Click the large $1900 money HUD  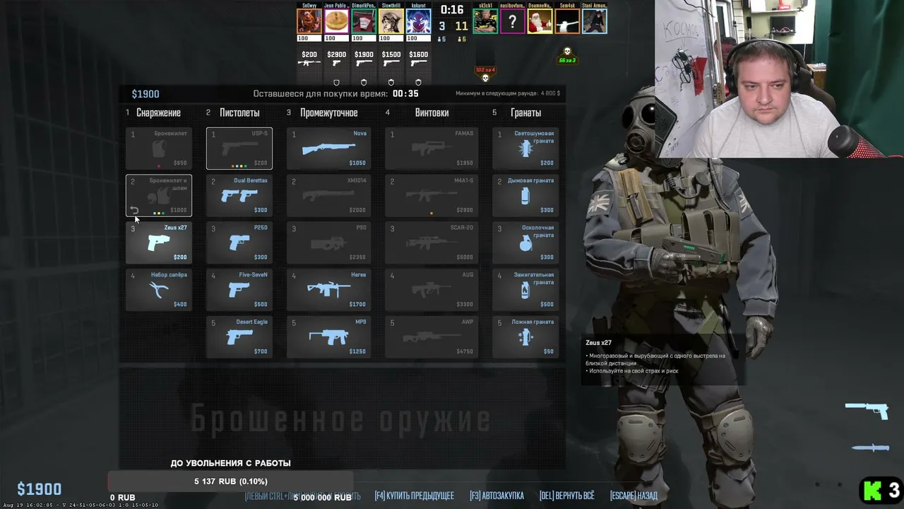click(x=40, y=489)
